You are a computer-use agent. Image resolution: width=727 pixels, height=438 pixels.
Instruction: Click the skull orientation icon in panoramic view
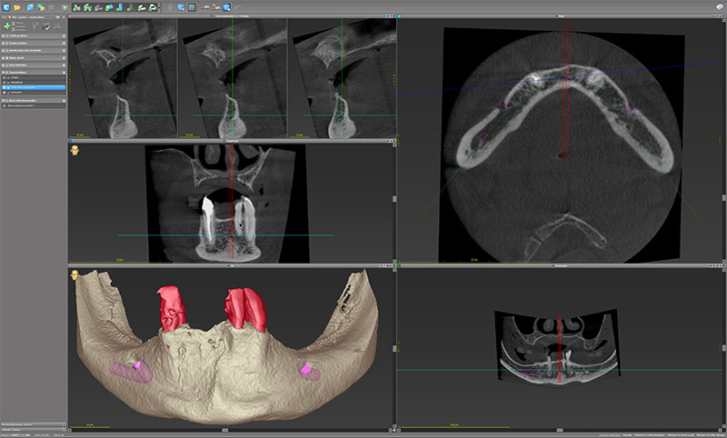(x=75, y=151)
